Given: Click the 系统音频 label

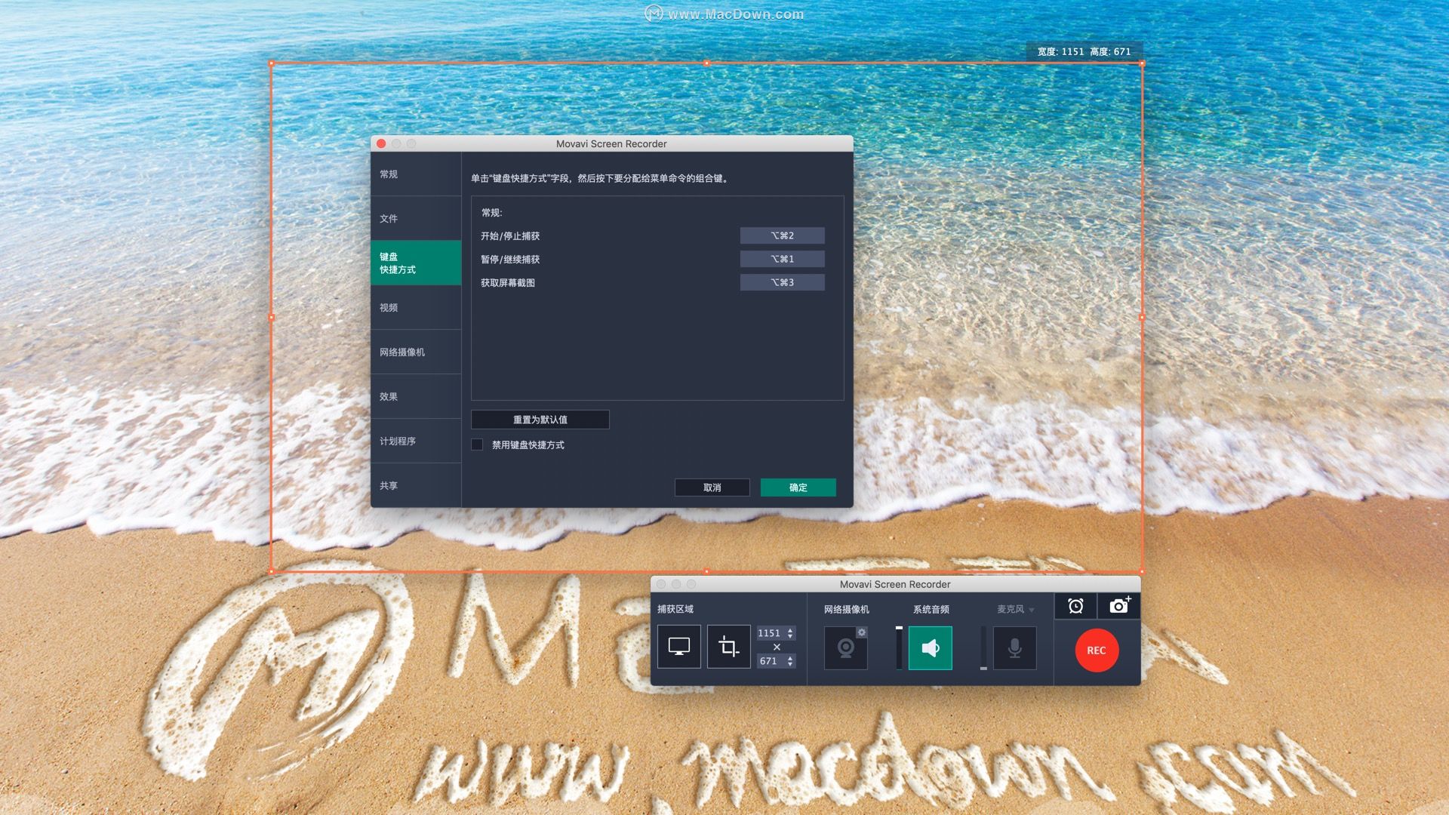Looking at the screenshot, I should [931, 609].
